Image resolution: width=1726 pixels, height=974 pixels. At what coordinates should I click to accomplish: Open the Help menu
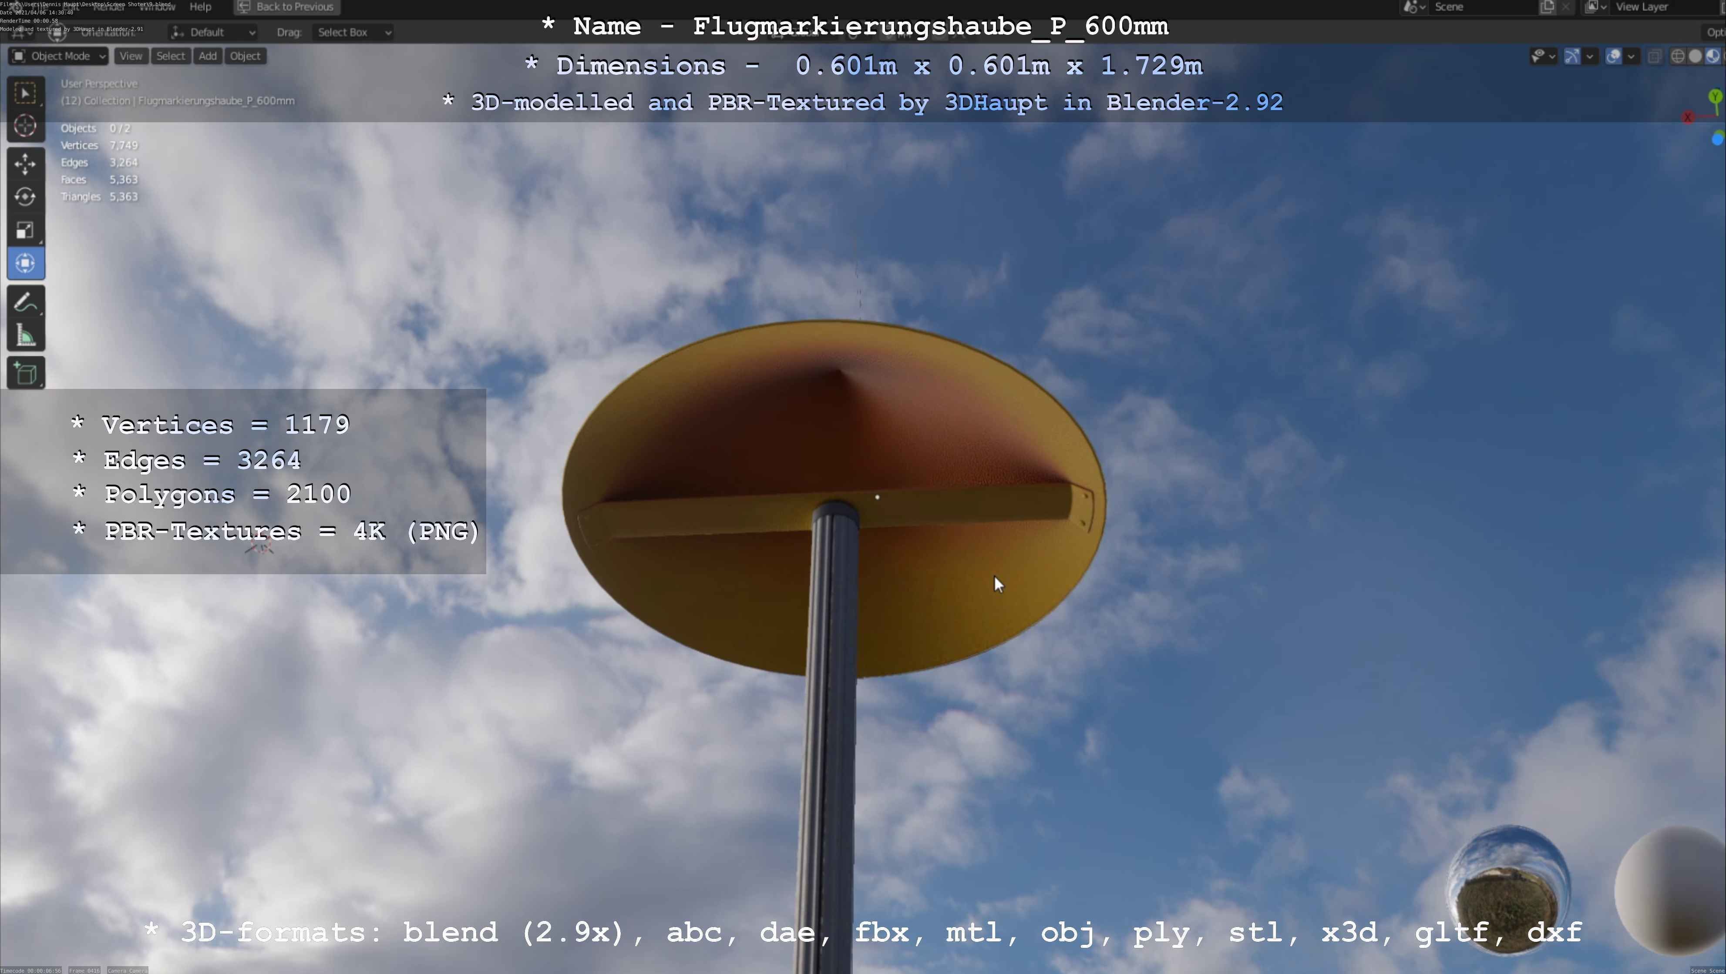point(200,7)
